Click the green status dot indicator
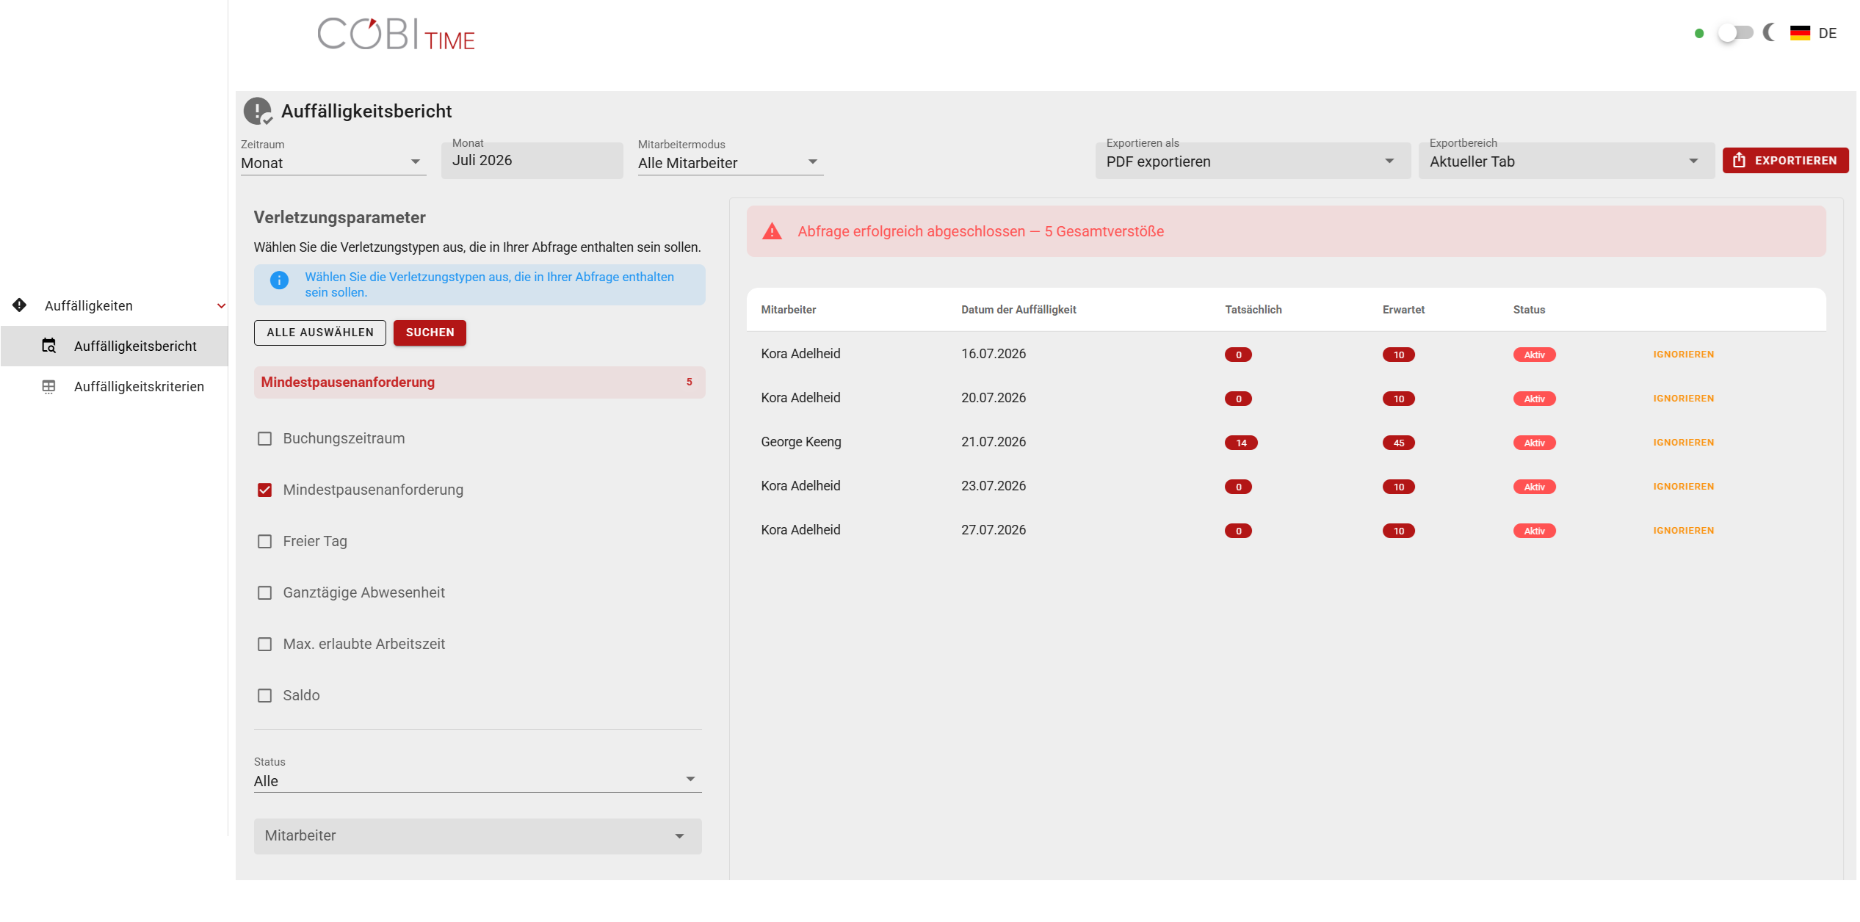The image size is (1860, 922). [1698, 33]
